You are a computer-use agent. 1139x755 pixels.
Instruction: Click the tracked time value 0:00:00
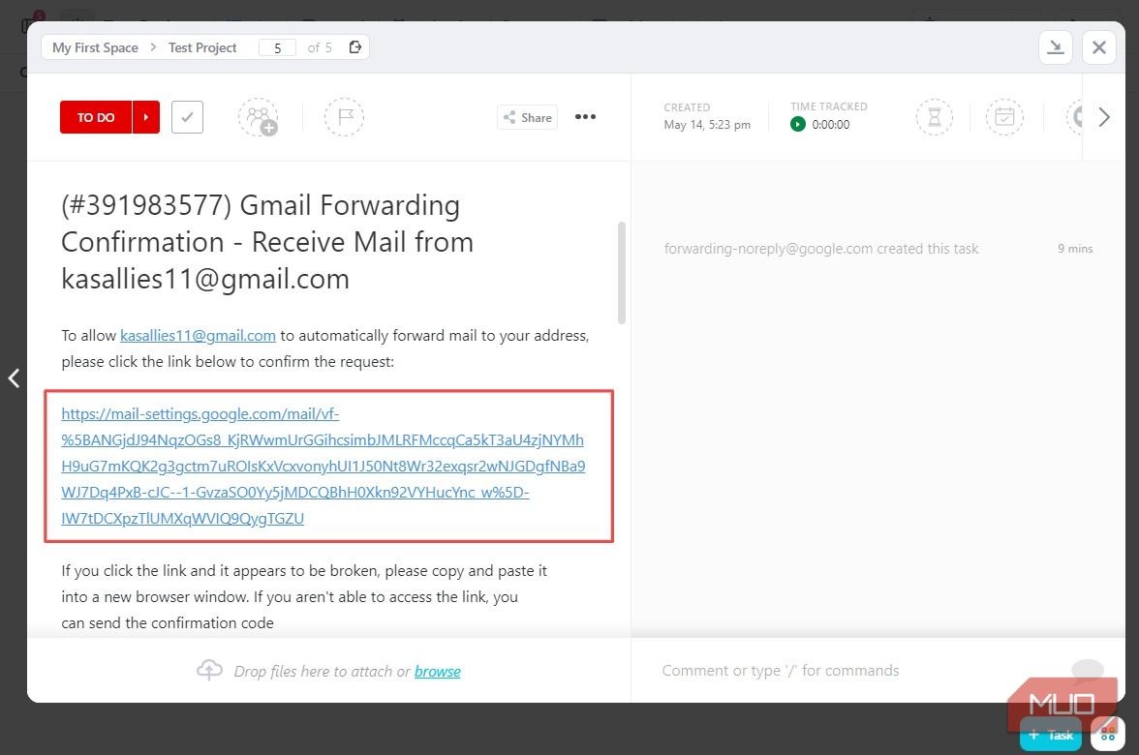tap(831, 125)
